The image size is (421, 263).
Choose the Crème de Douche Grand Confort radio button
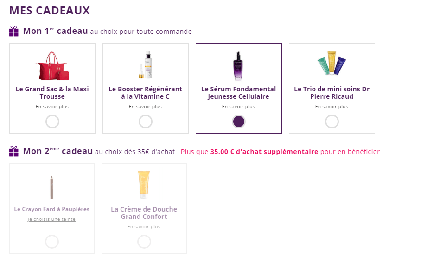[x=144, y=242]
